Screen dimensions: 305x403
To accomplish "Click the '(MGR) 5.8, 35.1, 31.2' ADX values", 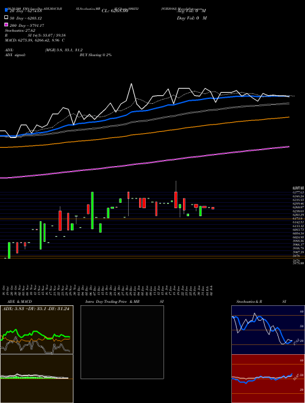I will point(63,50).
